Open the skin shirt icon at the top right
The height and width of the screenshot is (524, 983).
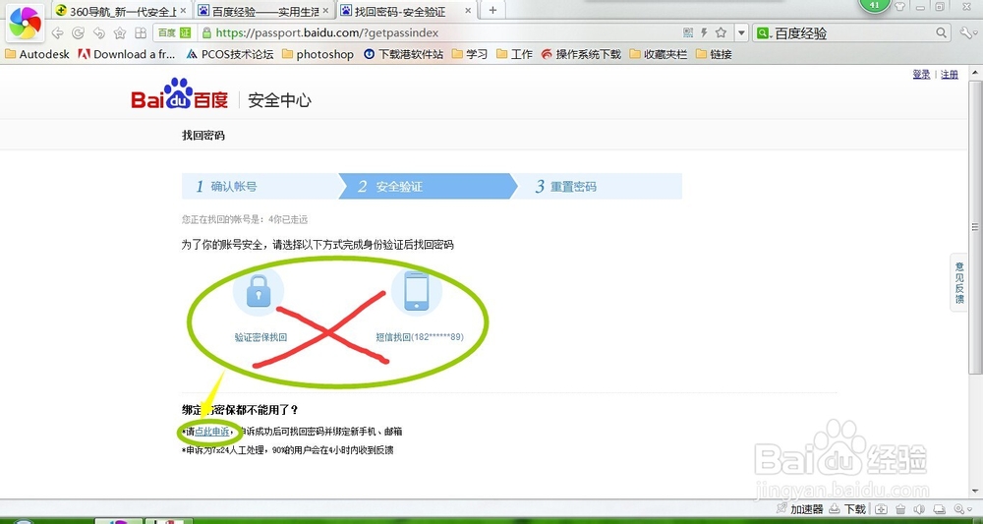click(899, 7)
